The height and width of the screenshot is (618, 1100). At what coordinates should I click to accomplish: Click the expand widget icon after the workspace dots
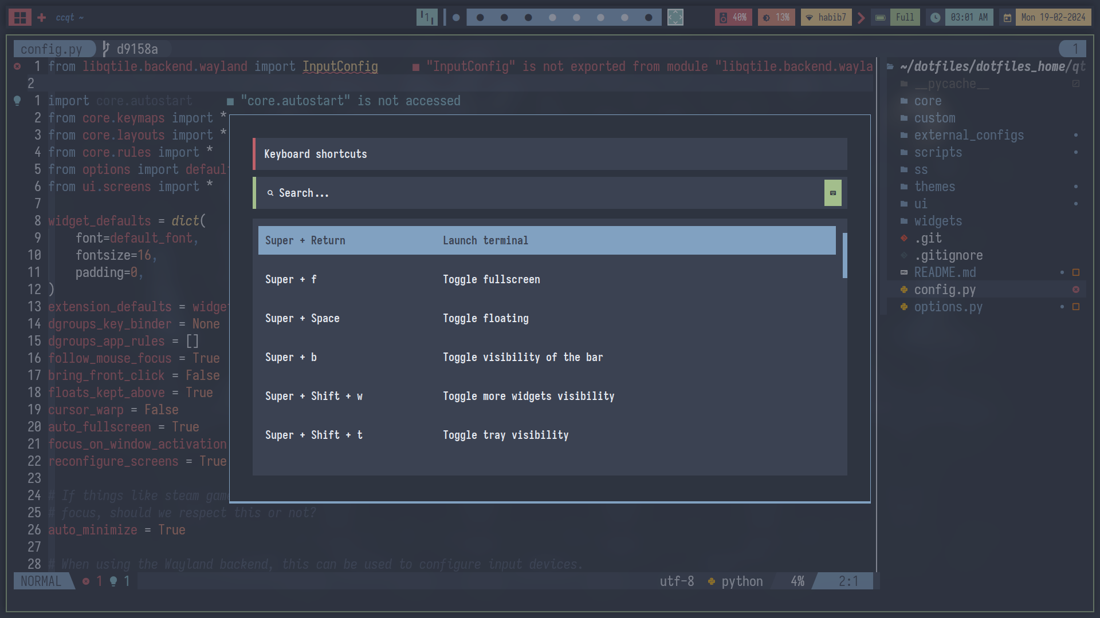[675, 17]
